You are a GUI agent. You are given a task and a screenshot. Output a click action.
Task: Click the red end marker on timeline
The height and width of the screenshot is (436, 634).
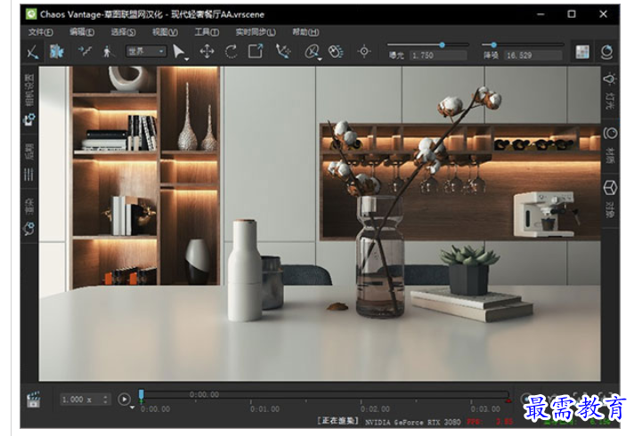tap(508, 400)
